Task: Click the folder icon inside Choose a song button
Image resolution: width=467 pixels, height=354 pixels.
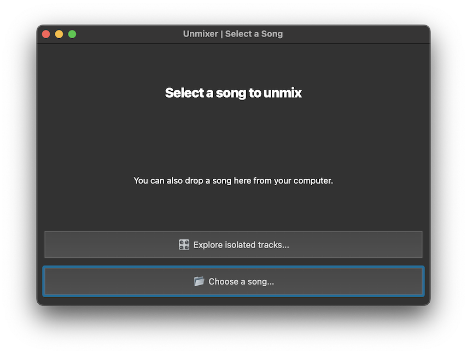Action: [199, 281]
